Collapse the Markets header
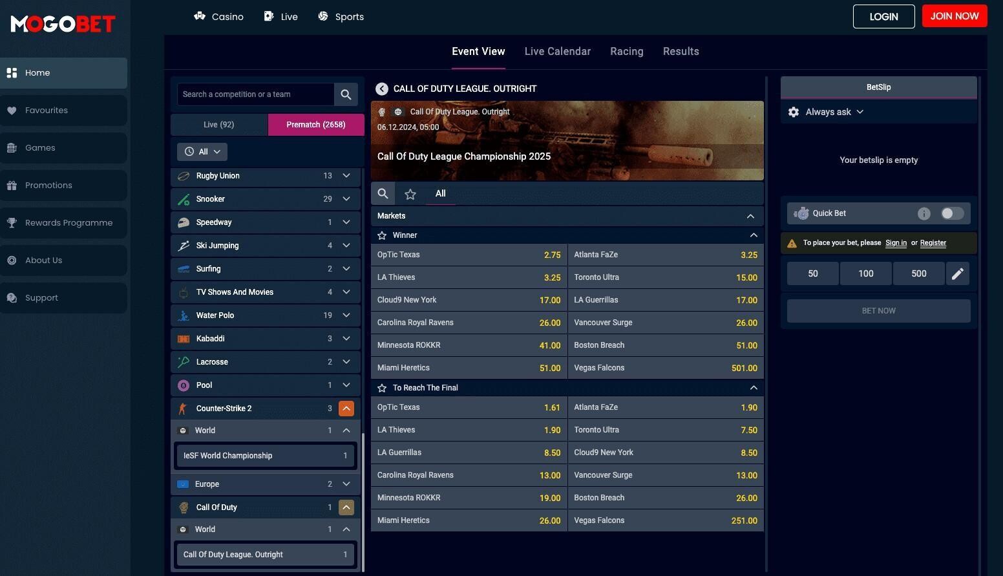 [750, 216]
